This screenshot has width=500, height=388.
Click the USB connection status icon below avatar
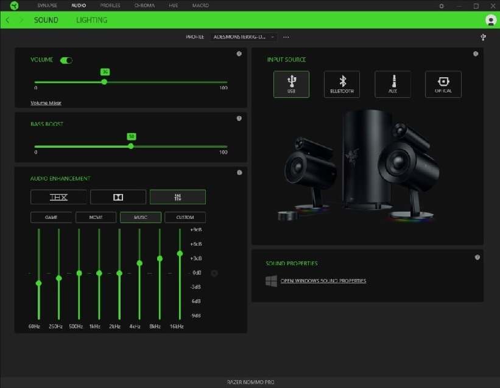coord(483,37)
